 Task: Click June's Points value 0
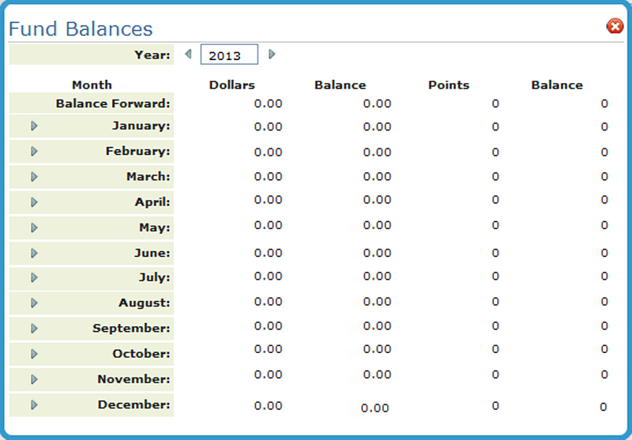pos(495,253)
